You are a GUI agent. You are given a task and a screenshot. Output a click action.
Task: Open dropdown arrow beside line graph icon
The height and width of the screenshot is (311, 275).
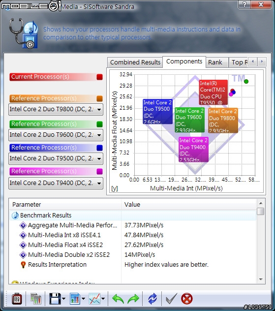tap(103, 299)
